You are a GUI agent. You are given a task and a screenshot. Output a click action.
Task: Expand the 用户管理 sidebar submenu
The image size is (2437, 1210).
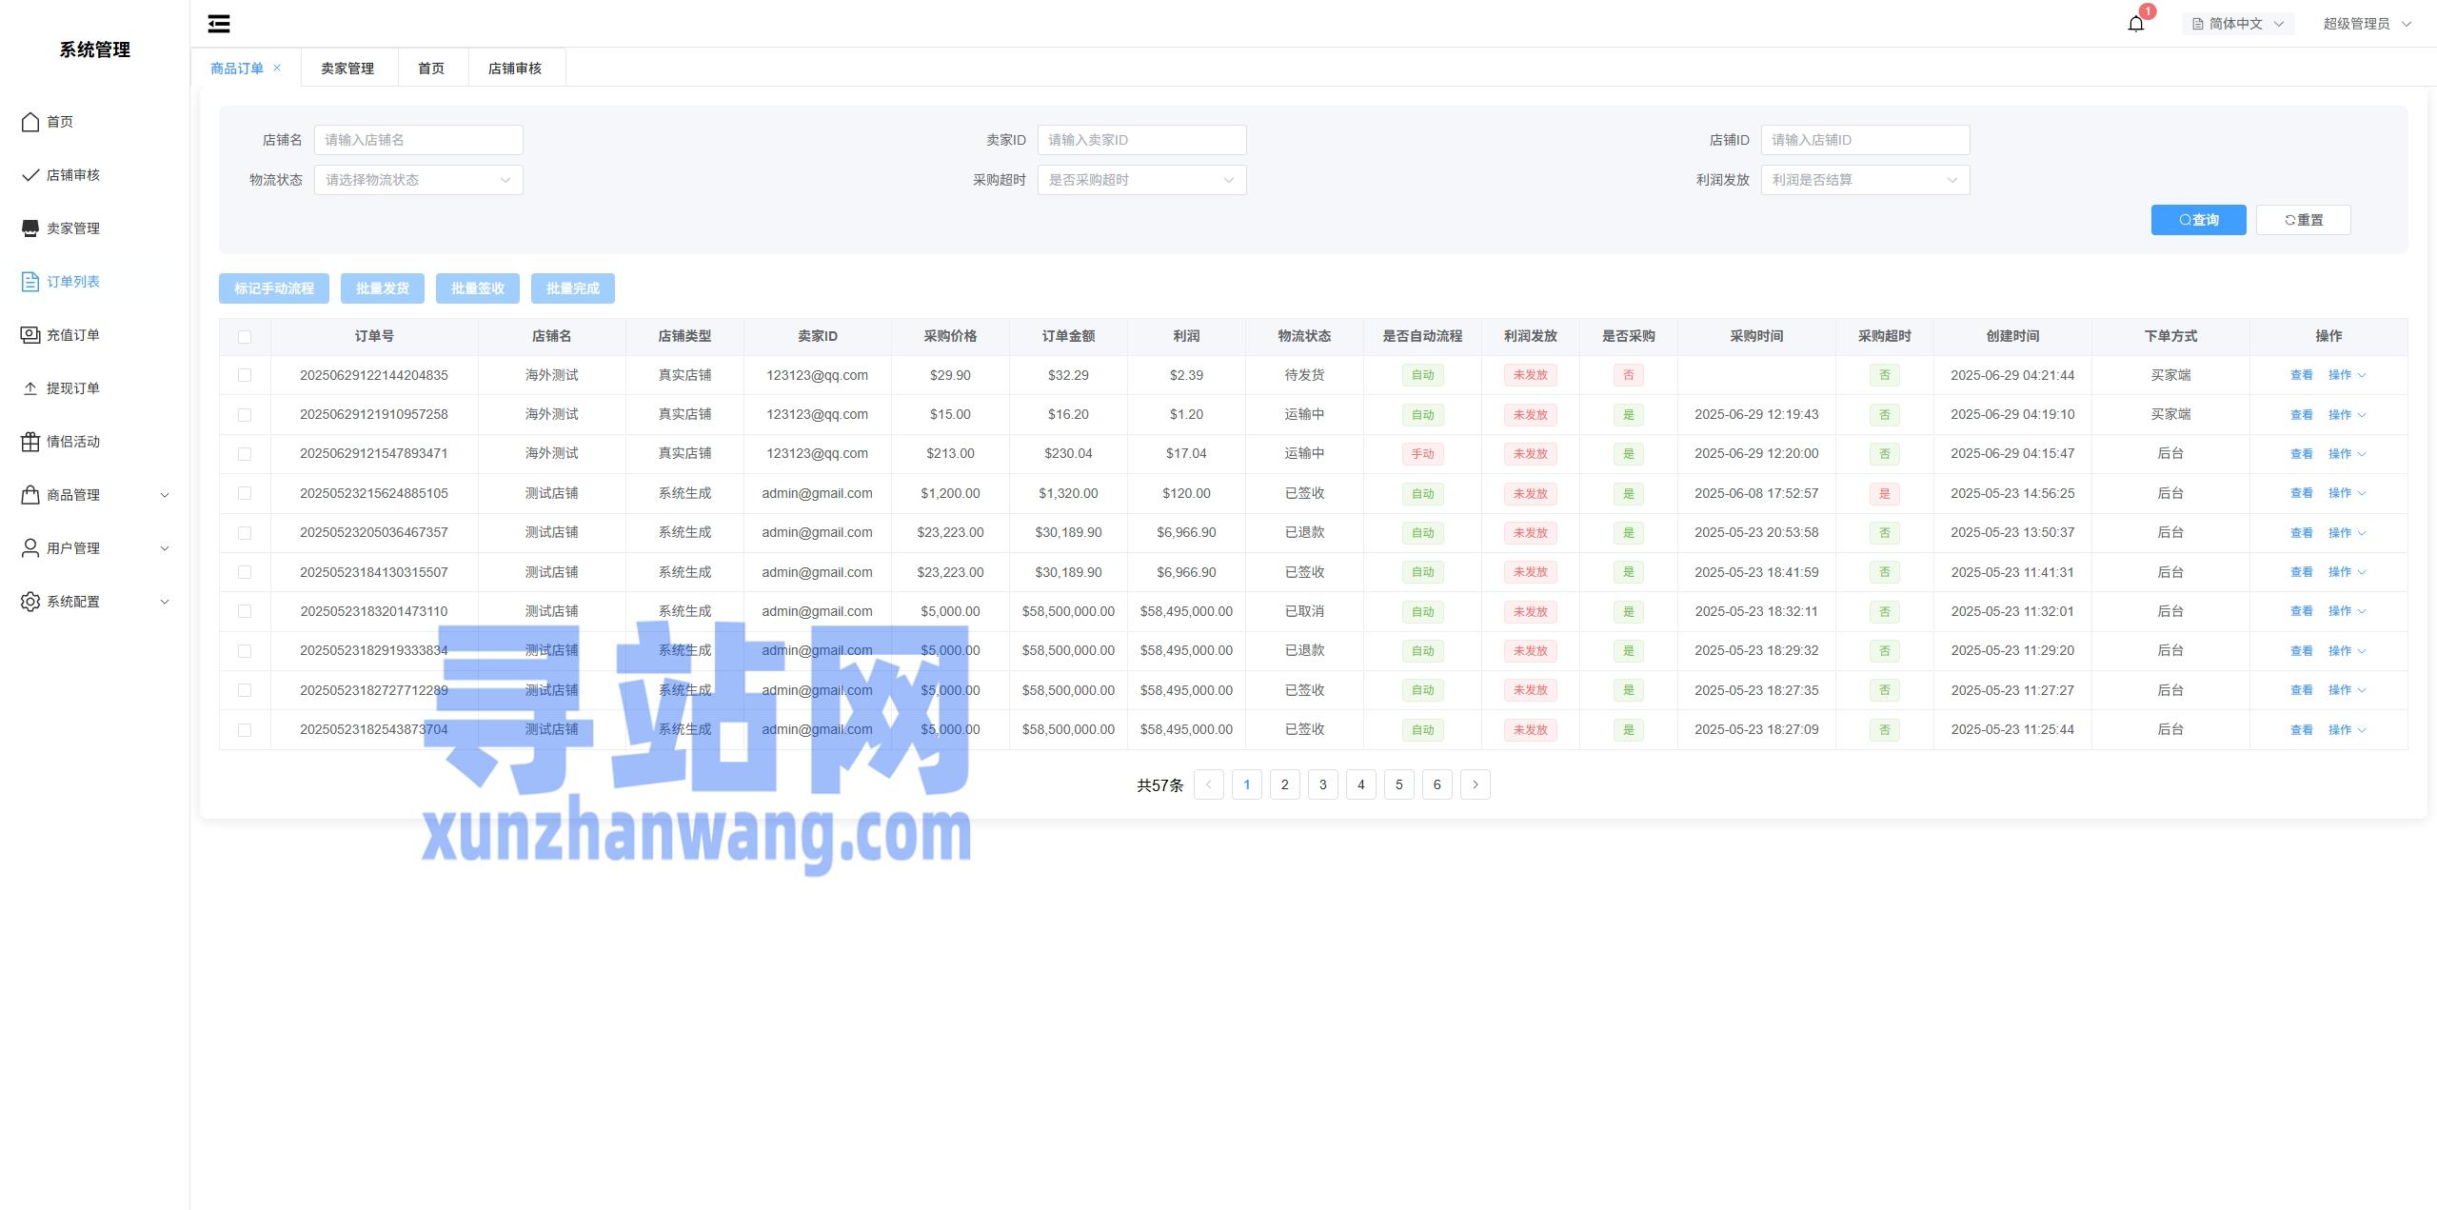tap(164, 548)
